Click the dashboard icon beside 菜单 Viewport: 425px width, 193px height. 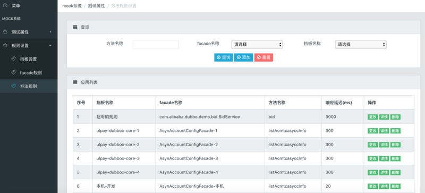pyautogui.click(x=5, y=5)
